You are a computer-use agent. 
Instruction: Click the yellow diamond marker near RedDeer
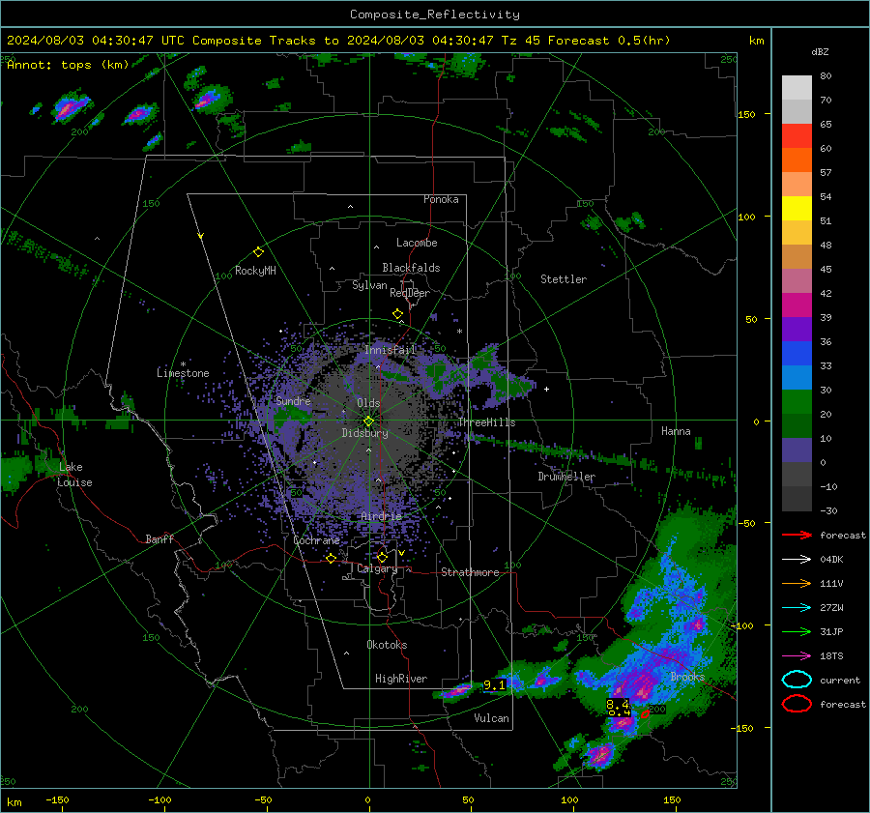397,314
